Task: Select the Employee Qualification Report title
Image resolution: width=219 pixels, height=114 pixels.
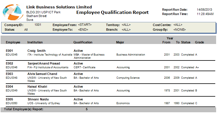Action: (x=112, y=12)
